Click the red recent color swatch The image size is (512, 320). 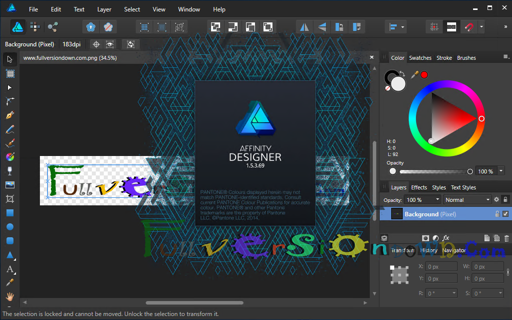(x=424, y=75)
